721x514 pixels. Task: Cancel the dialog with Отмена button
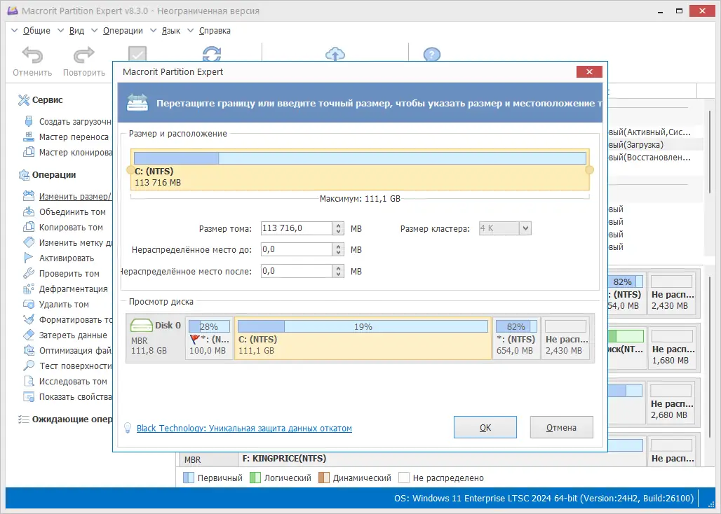pyautogui.click(x=562, y=427)
